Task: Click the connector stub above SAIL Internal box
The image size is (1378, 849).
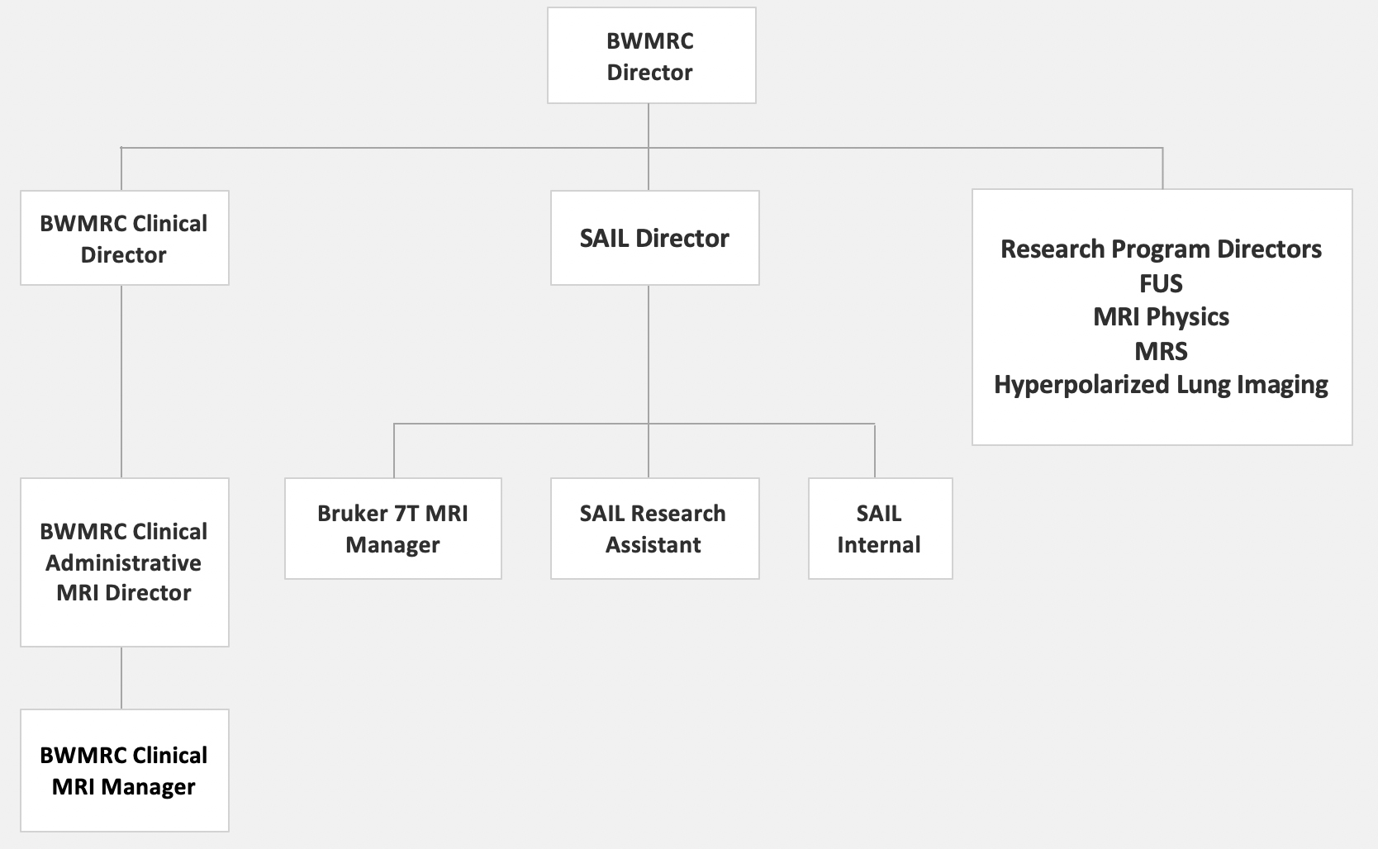Action: (875, 451)
